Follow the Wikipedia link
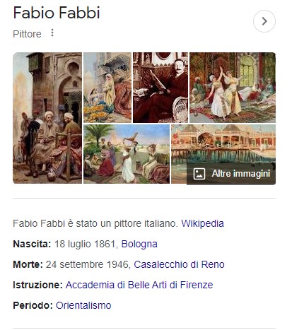The width and height of the screenshot is (304, 330). [202, 223]
